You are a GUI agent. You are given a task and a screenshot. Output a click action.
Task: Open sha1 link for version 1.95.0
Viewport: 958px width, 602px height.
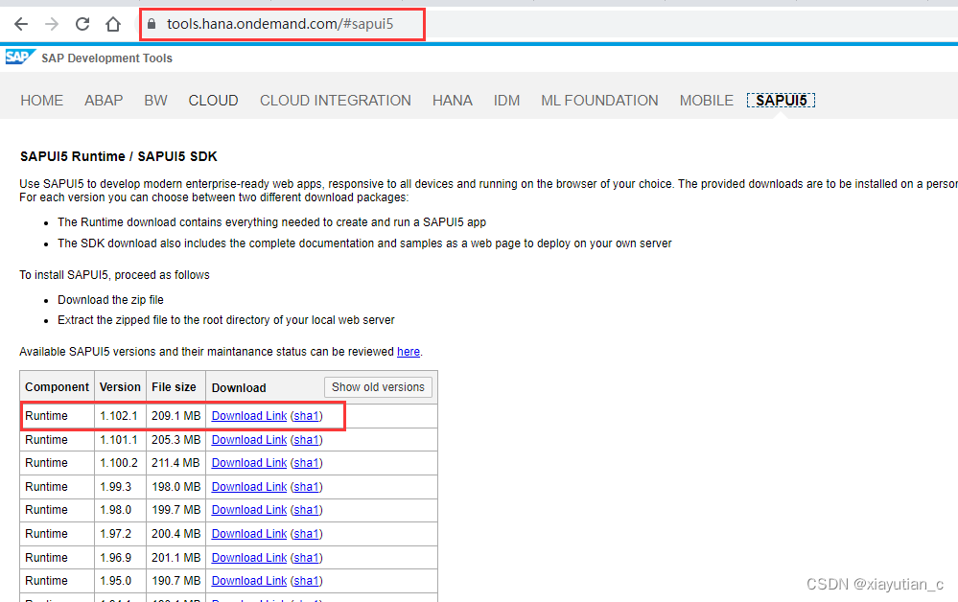tap(307, 581)
